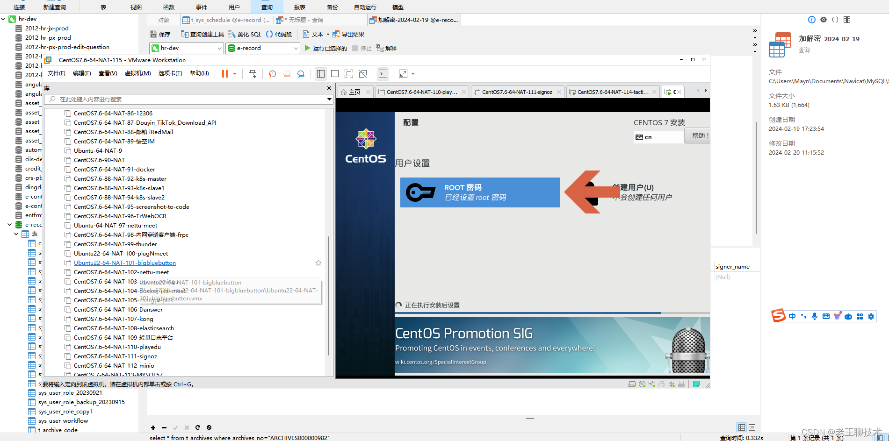Collapse the e-record database tree node
Image resolution: width=889 pixels, height=441 pixels.
[9, 225]
